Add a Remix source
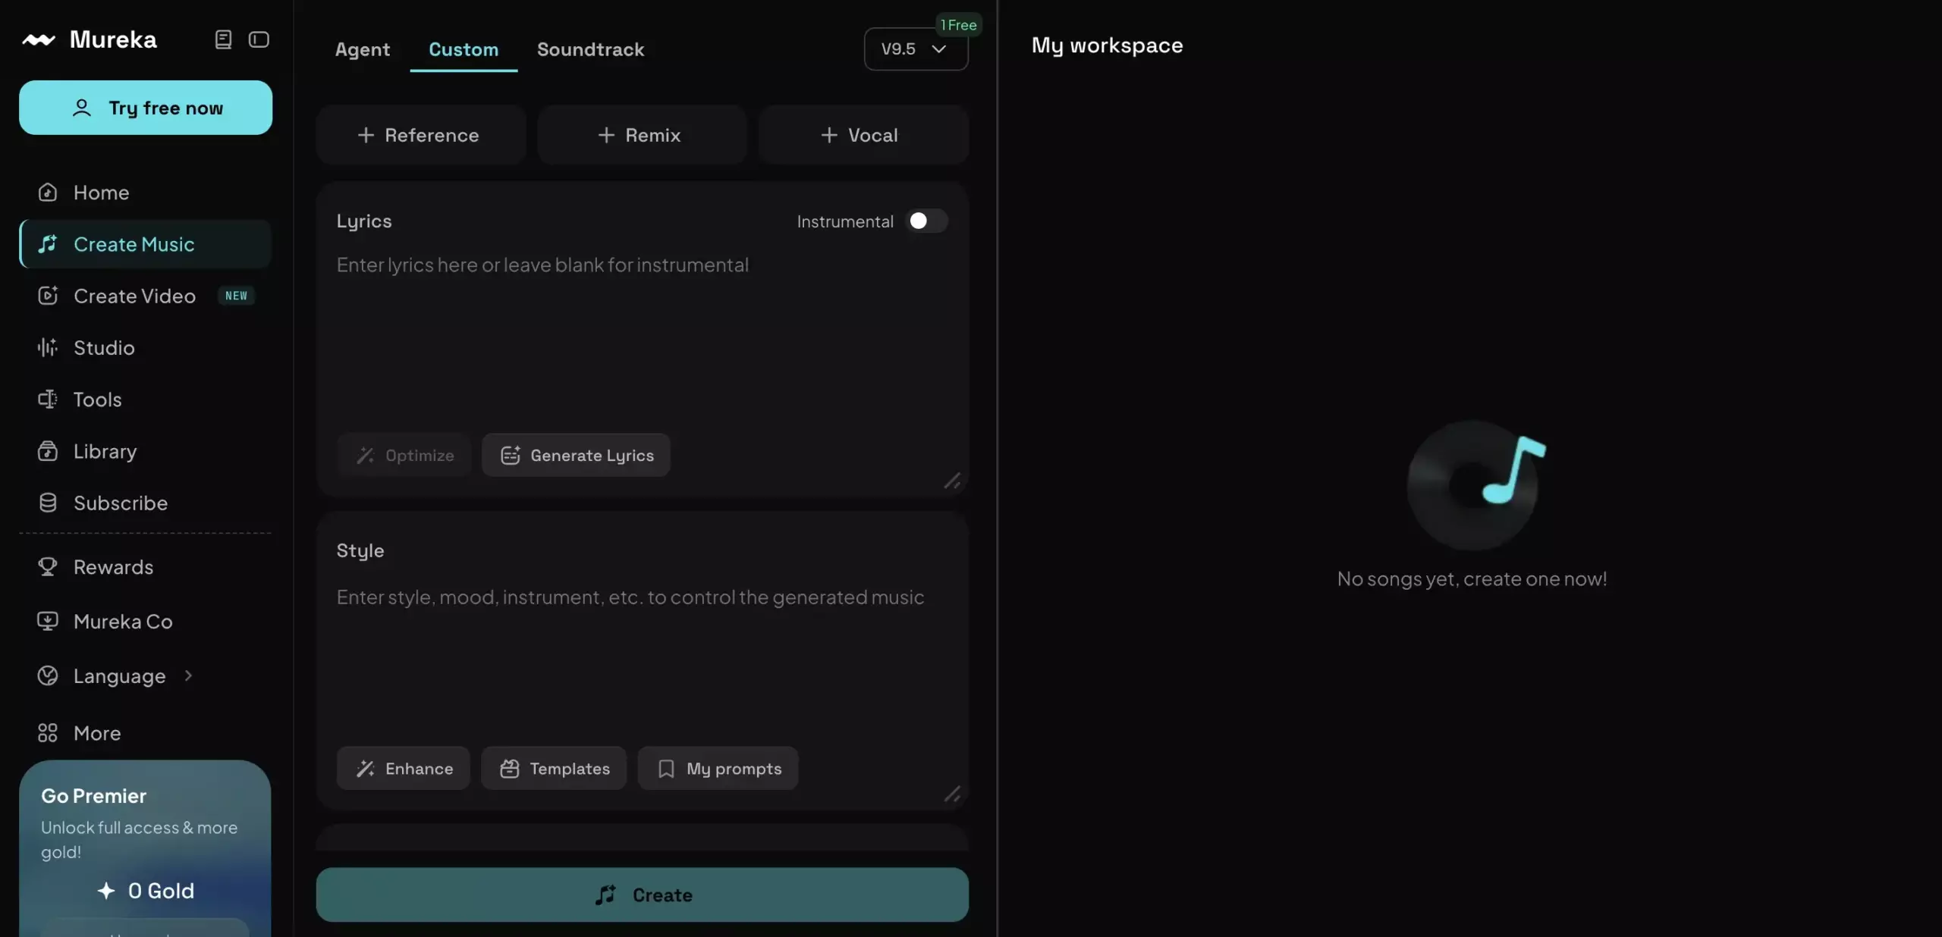 [x=642, y=135]
